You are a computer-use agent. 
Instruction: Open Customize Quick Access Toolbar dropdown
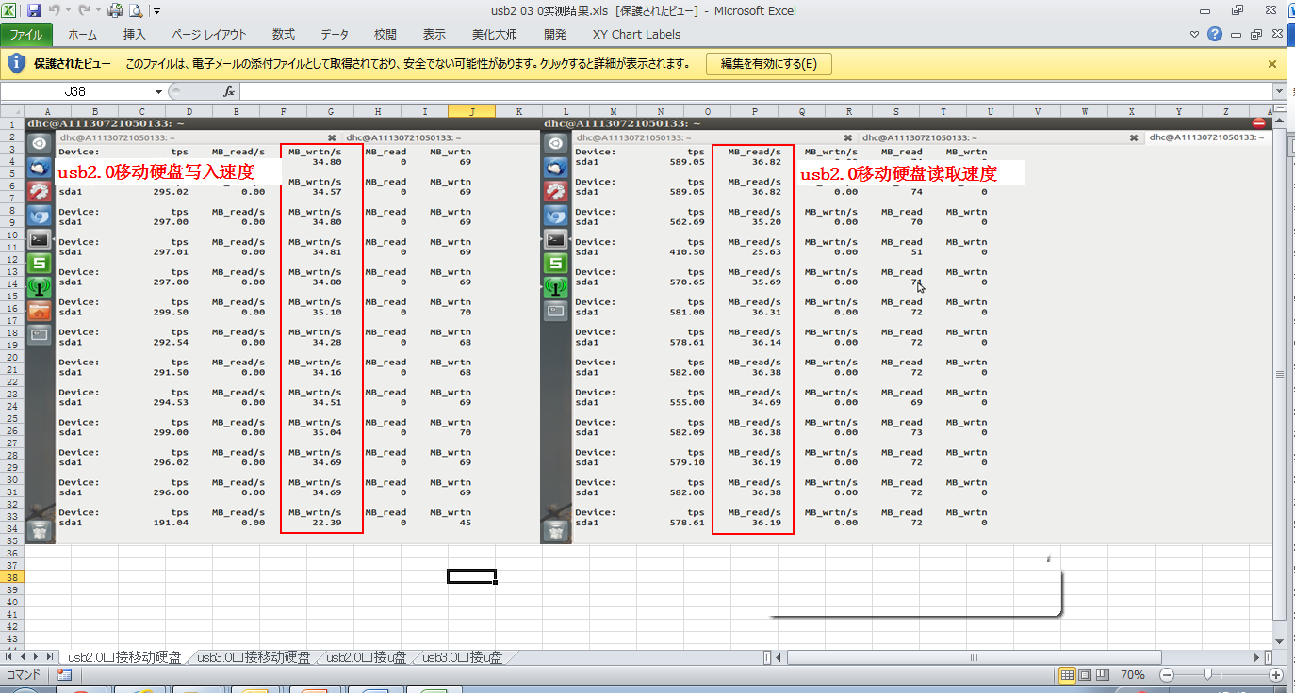[156, 11]
